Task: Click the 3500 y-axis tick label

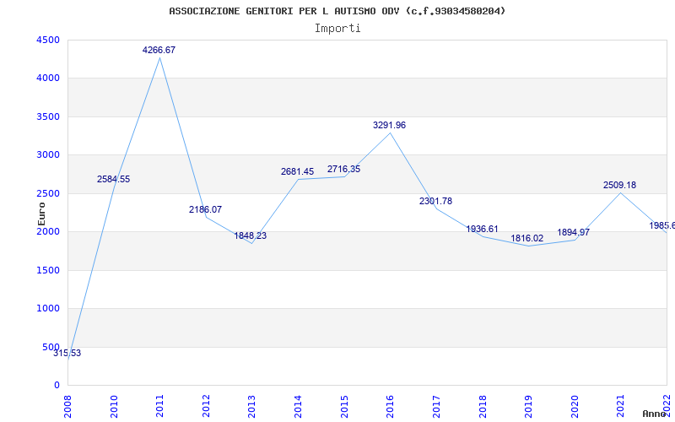Action: (48, 116)
